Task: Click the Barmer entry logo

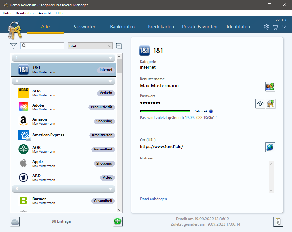Action: pyautogui.click(x=23, y=201)
